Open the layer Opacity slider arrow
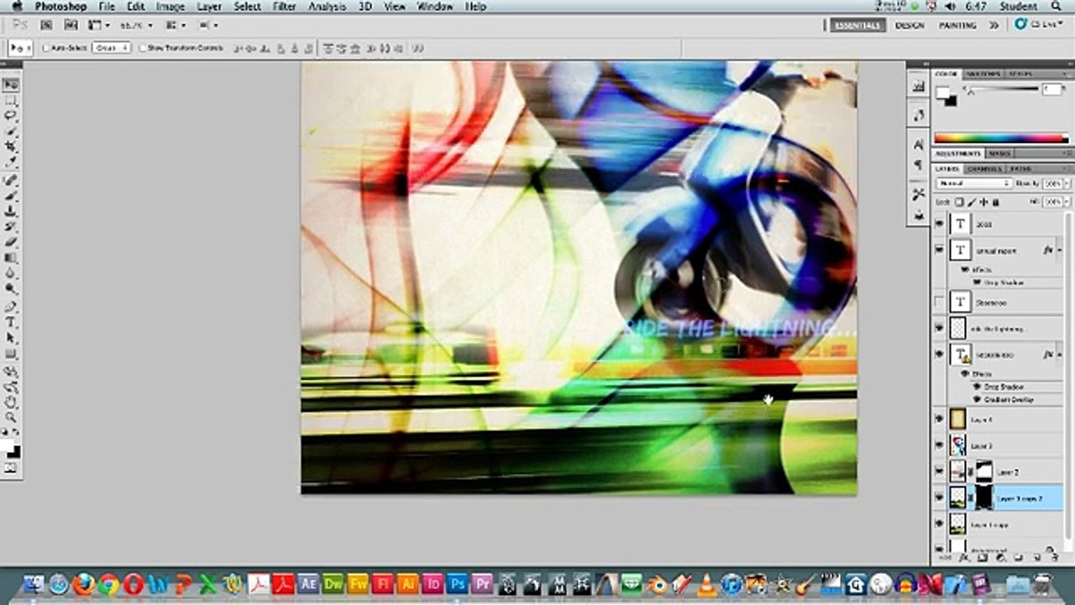The width and height of the screenshot is (1075, 605). click(x=1067, y=182)
